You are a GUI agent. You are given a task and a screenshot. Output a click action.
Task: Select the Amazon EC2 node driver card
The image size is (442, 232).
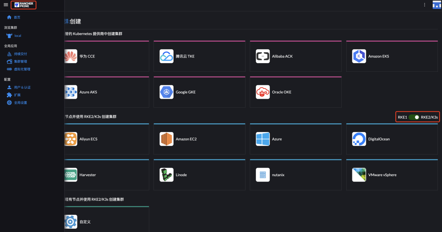[199, 139]
